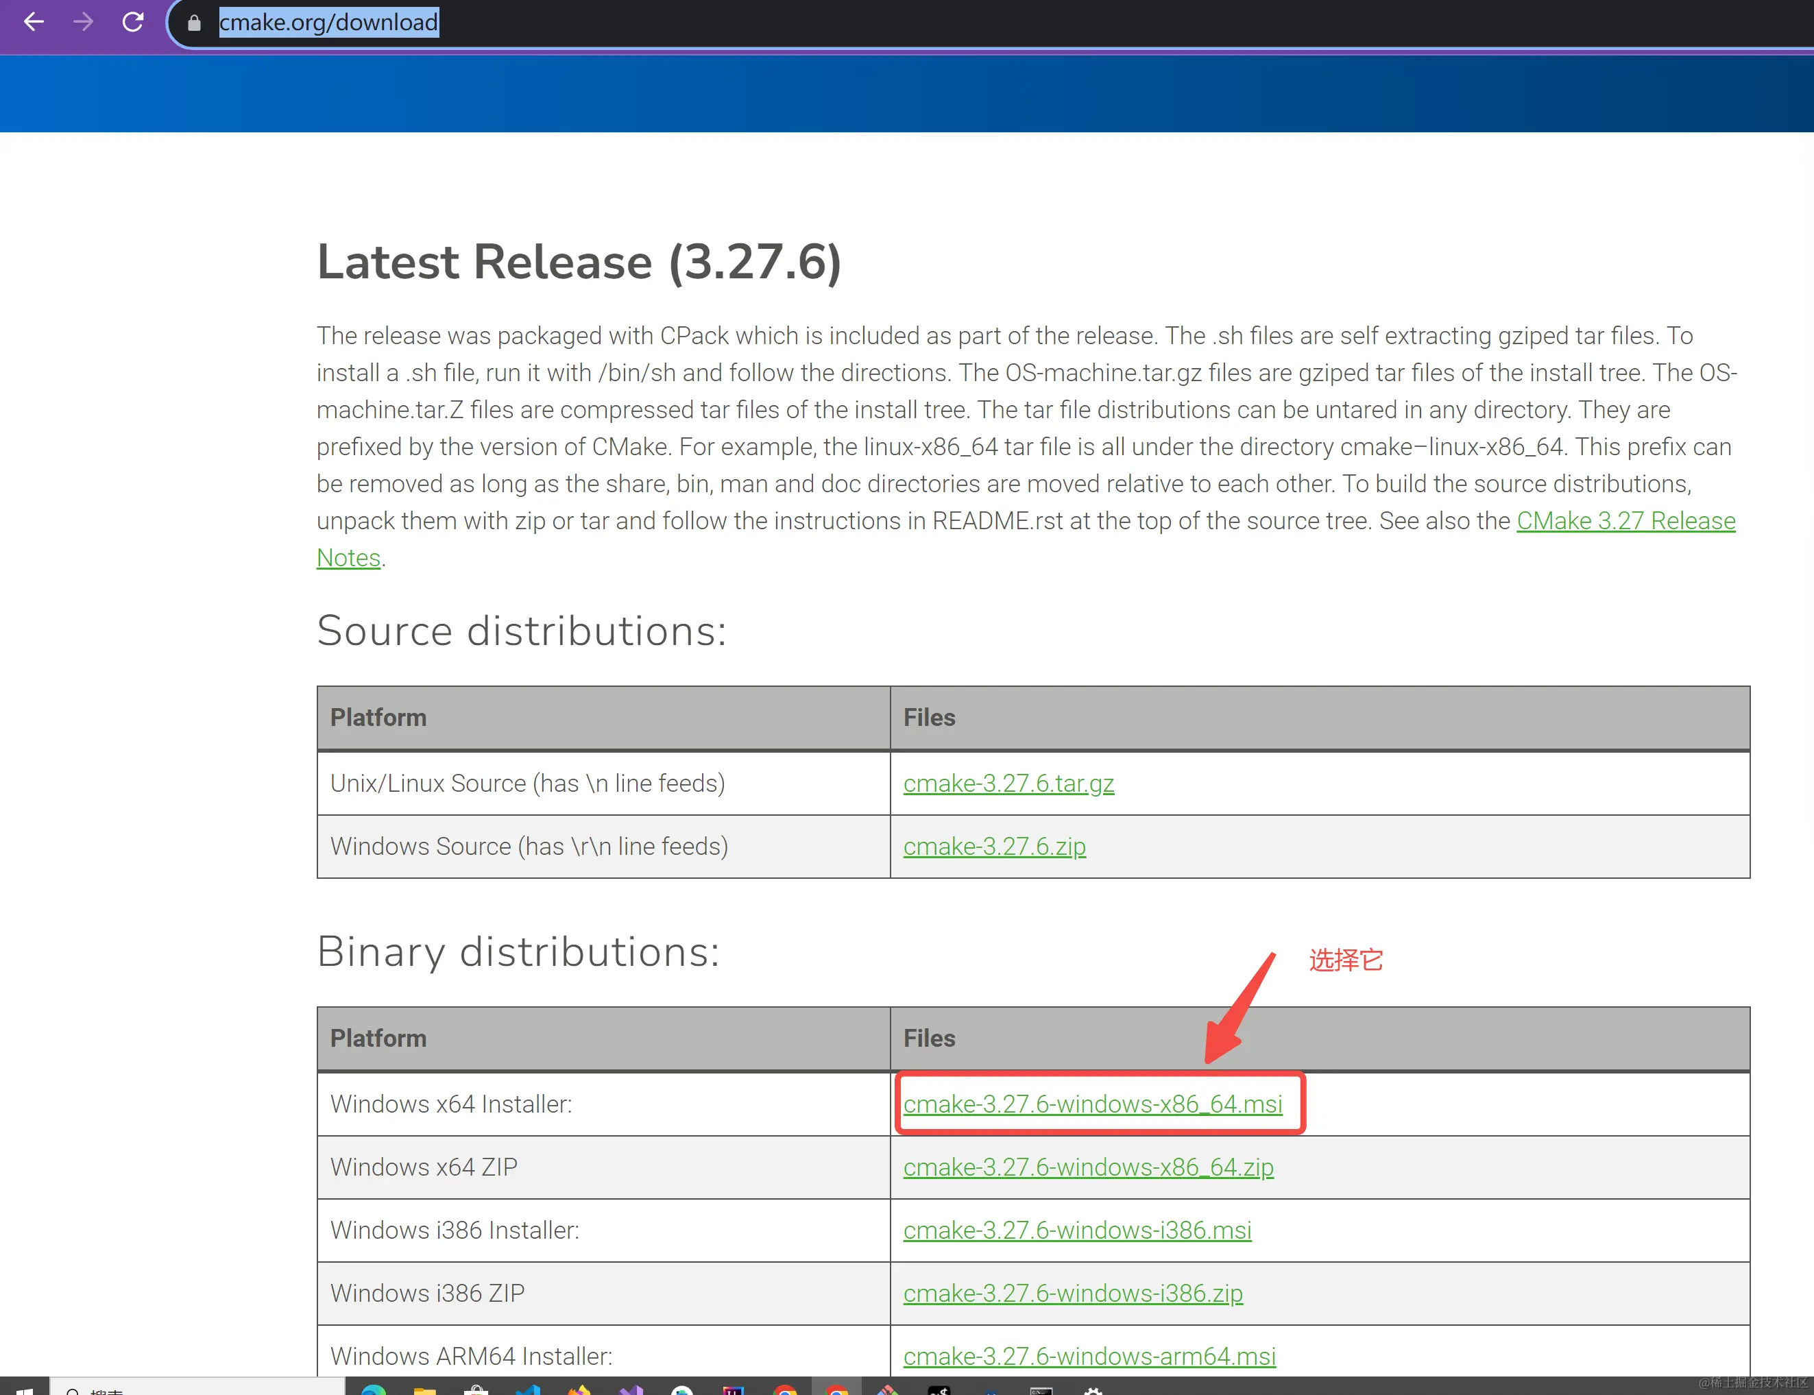
Task: Click the site lock icon
Action: coord(194,23)
